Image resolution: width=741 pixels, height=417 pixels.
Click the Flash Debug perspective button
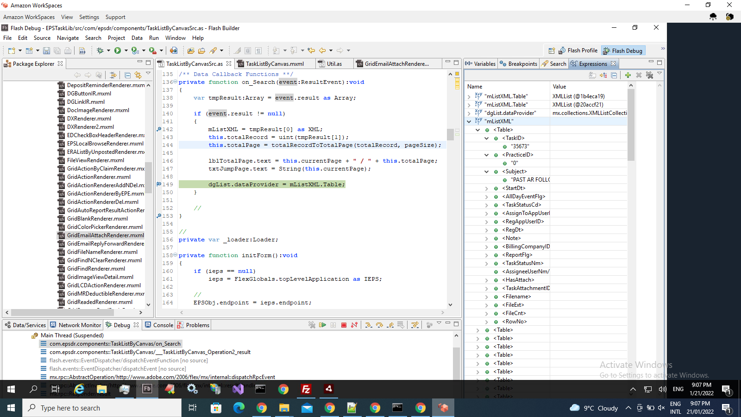point(623,51)
